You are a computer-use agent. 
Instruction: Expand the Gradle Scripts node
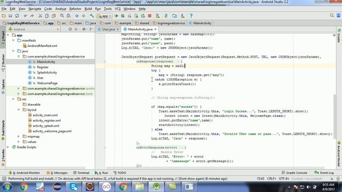[x=8, y=147]
